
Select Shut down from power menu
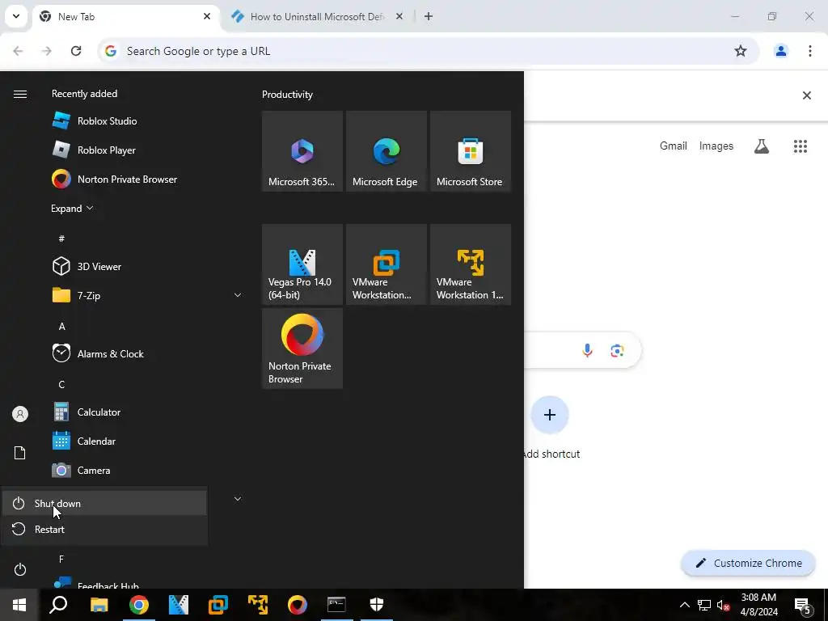click(x=104, y=503)
